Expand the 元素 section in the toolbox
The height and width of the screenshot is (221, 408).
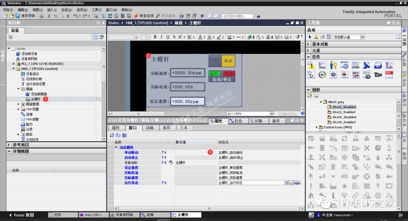(x=308, y=49)
